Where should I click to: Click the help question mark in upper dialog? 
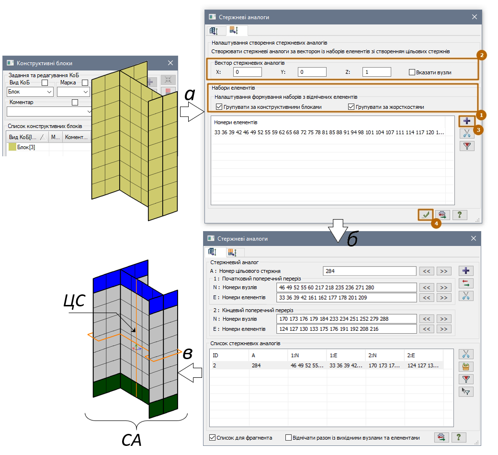[459, 215]
